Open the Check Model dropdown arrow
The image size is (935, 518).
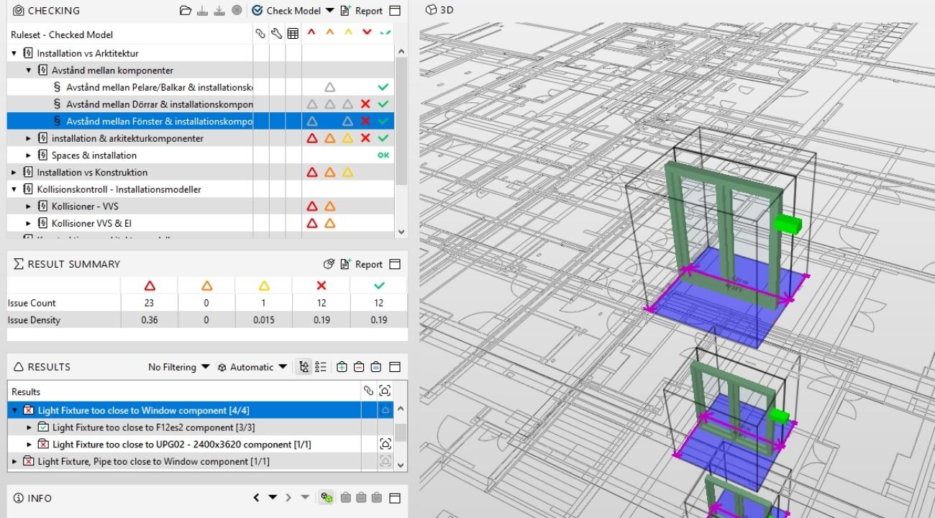click(x=330, y=11)
